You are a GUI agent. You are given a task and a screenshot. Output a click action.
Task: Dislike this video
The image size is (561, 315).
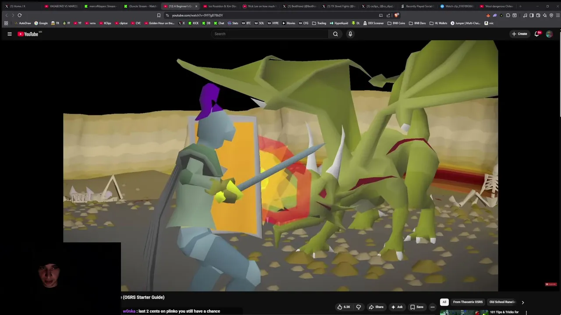(x=359, y=307)
